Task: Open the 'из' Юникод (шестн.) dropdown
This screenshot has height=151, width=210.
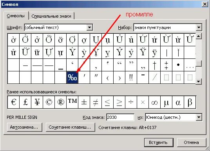Action: (x=199, y=117)
